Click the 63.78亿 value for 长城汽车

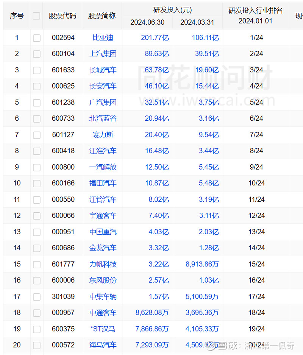tap(157, 70)
